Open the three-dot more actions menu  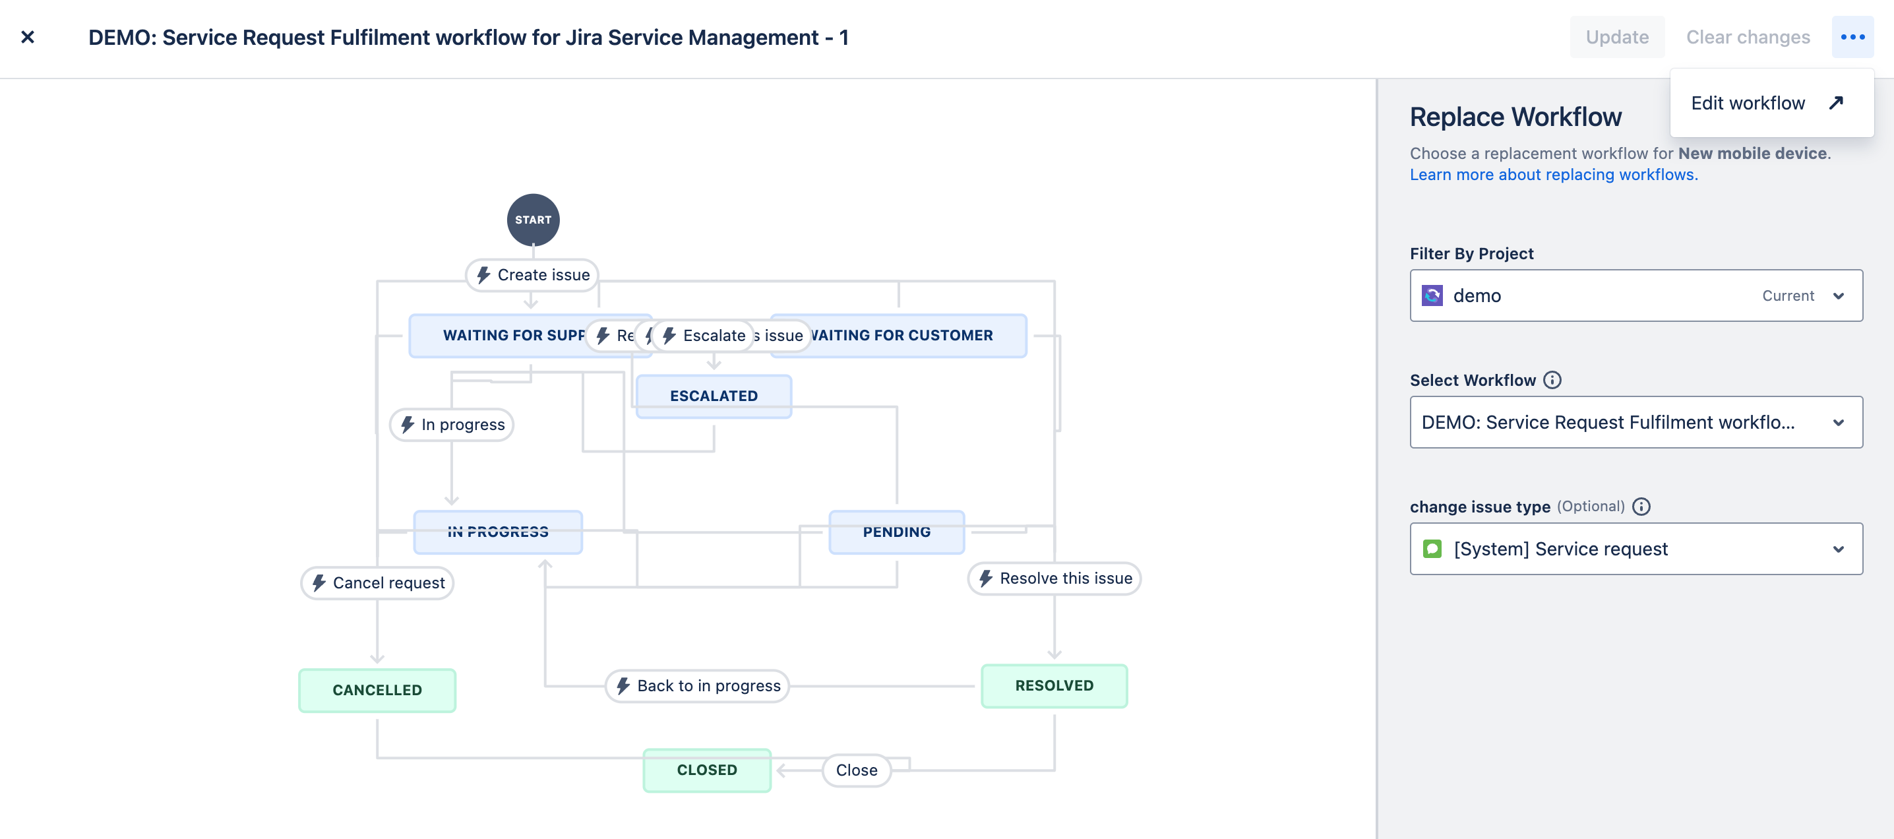click(x=1852, y=37)
